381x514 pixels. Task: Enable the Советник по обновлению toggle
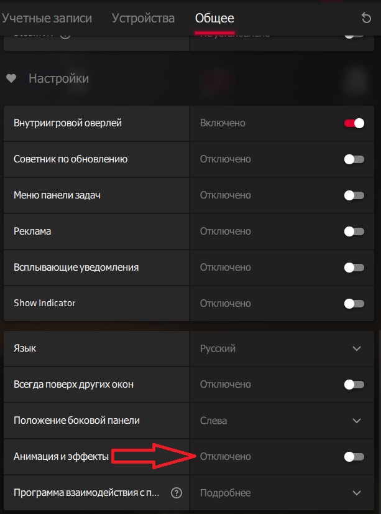[x=354, y=159]
